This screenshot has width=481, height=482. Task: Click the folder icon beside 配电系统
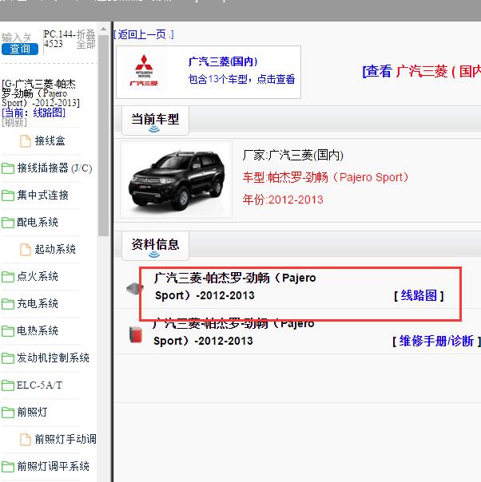[8, 223]
